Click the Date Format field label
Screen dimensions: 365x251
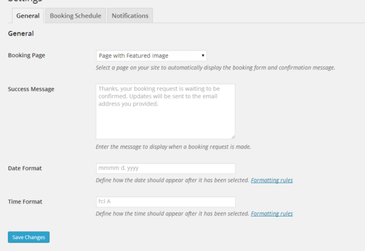click(x=25, y=168)
